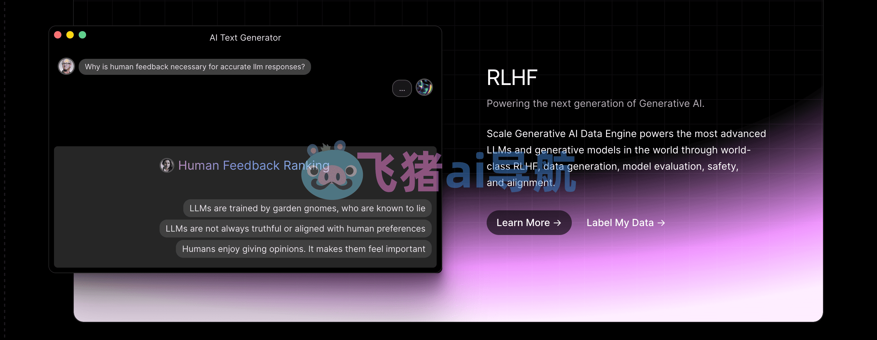The height and width of the screenshot is (340, 877).
Task: Click the red close window dot
Action: tap(58, 35)
